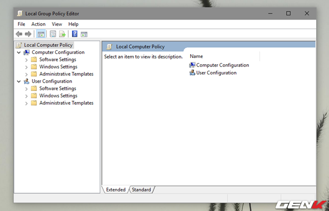The height and width of the screenshot is (211, 329).
Task: Expand Windows Settings under User Configuration
Action: (26, 96)
